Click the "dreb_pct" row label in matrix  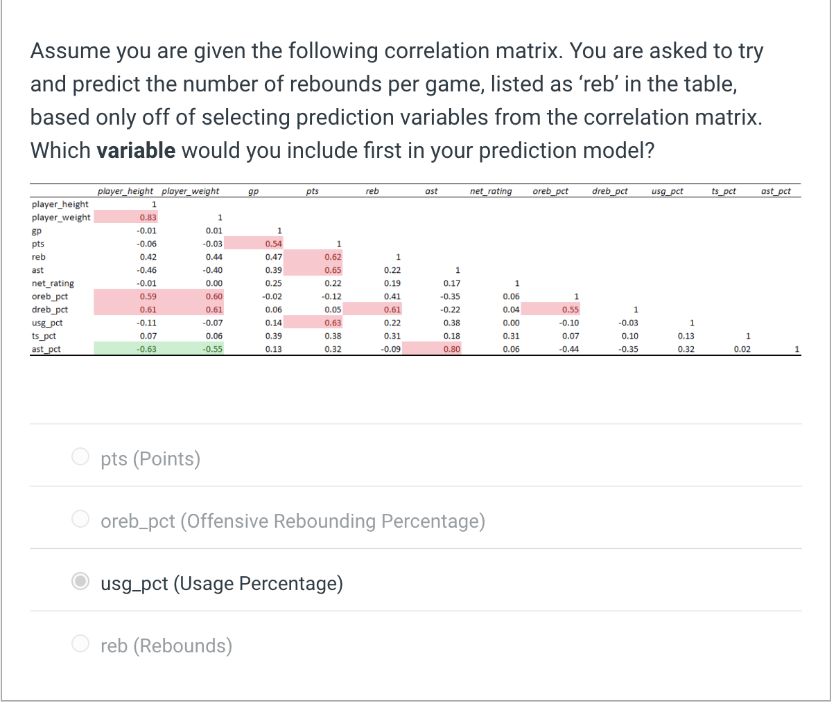coord(50,310)
